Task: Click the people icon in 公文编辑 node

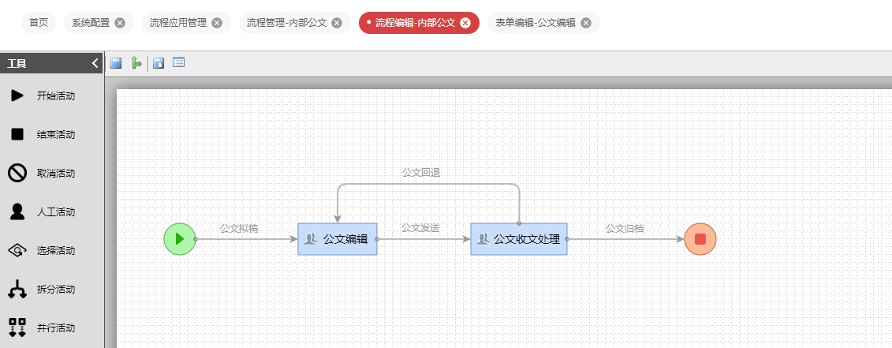Action: [x=311, y=239]
